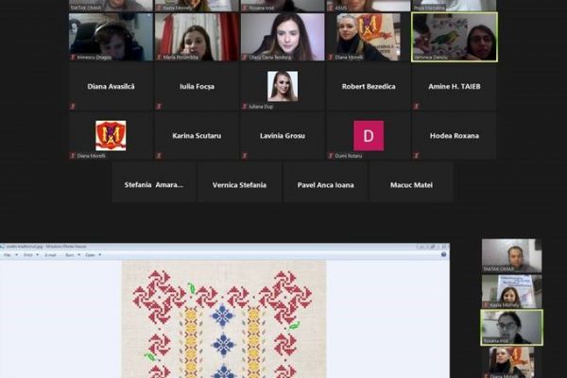Click the red coat-of-arms avatar
Viewport: 567px width, 378px height.
point(111,134)
